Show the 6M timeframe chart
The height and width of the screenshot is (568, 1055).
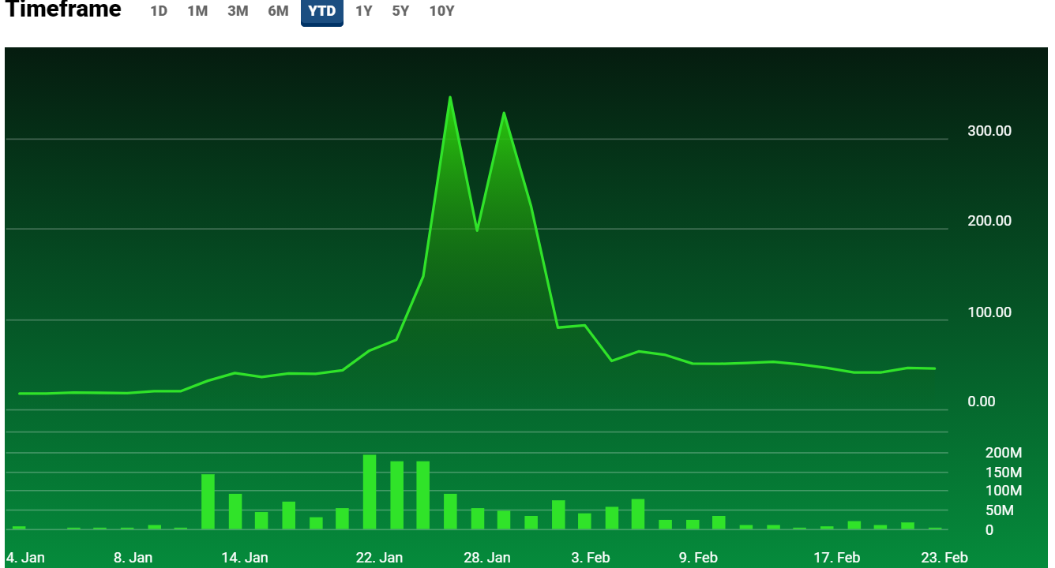[278, 11]
